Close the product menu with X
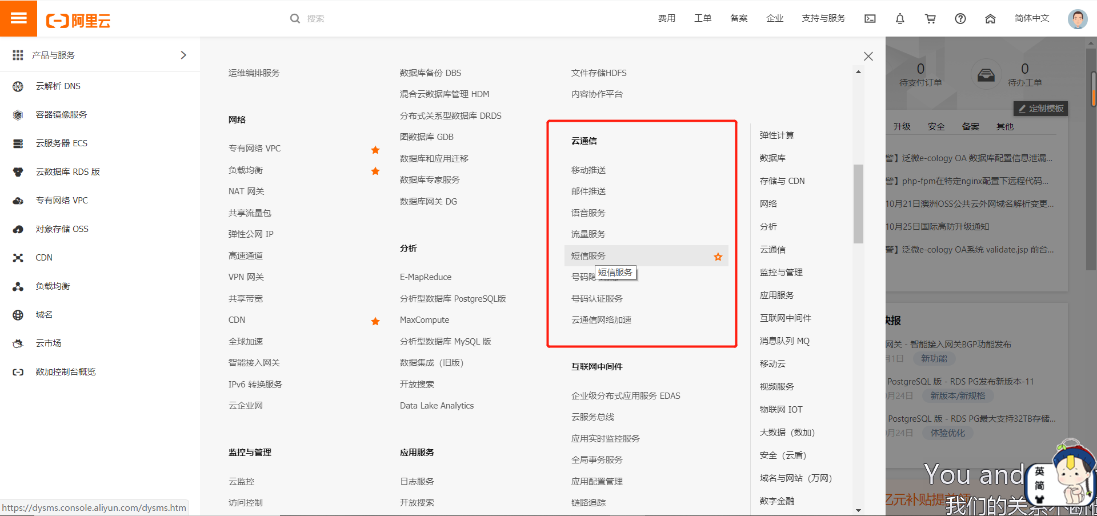Image resolution: width=1097 pixels, height=516 pixels. click(x=868, y=56)
